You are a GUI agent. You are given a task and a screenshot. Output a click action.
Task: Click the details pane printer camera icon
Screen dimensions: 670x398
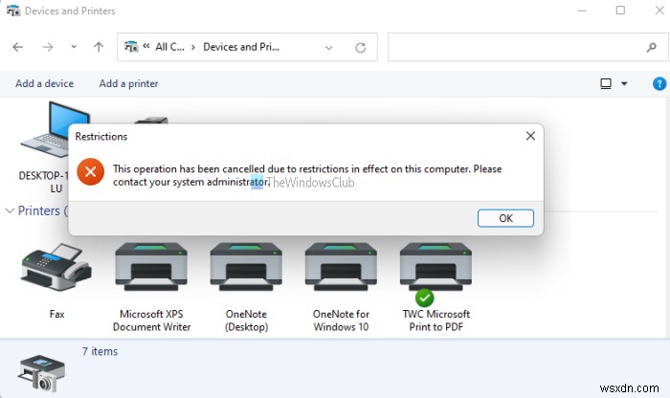41,373
